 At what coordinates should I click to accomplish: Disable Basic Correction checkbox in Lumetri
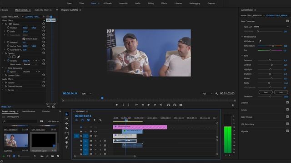coord(287,21)
